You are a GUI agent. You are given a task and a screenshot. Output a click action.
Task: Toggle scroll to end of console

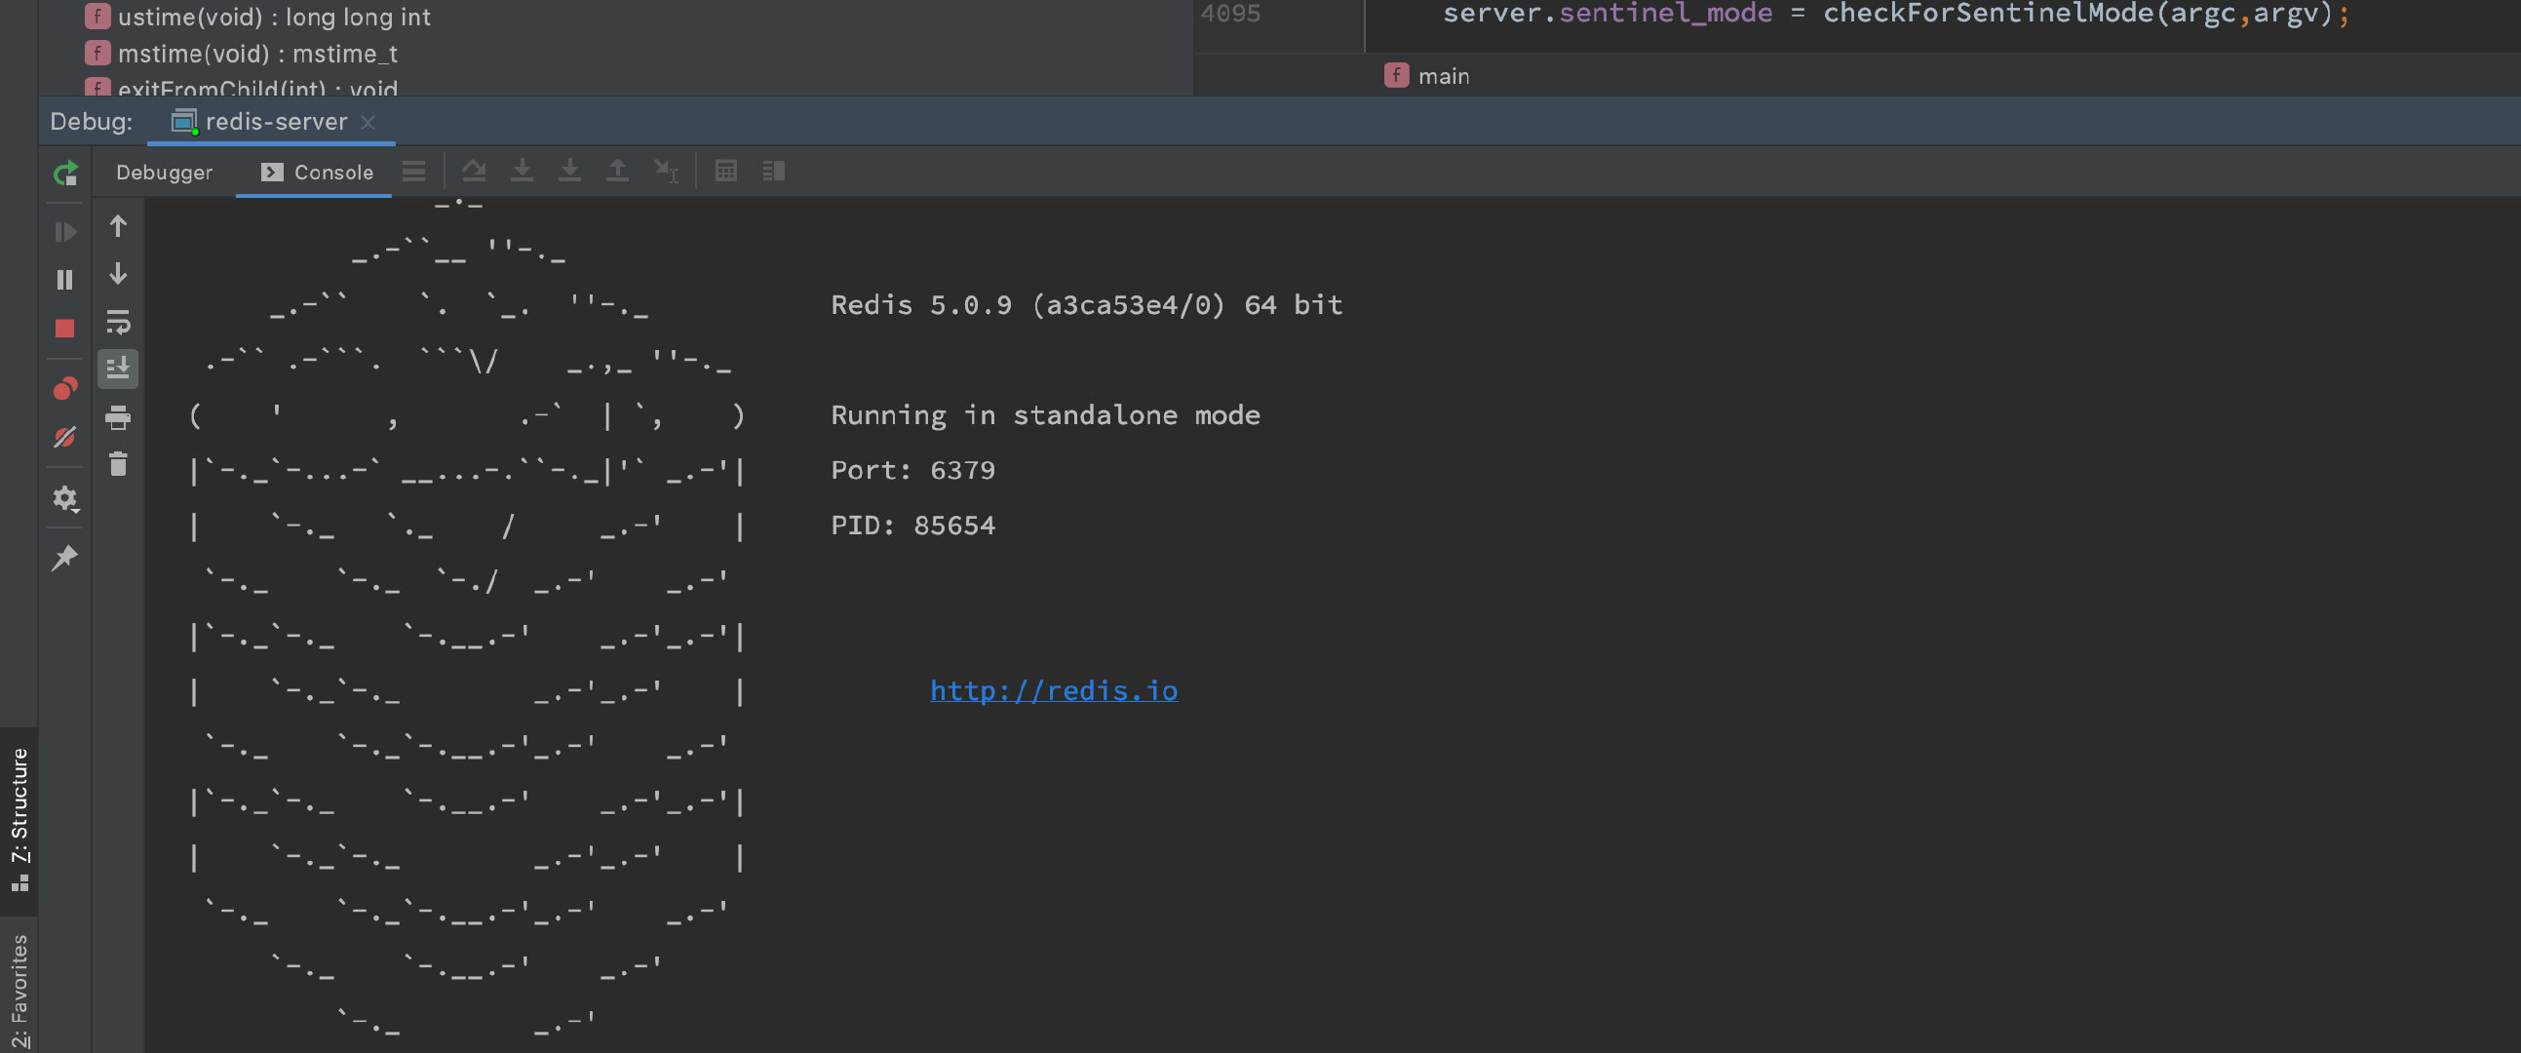(117, 368)
